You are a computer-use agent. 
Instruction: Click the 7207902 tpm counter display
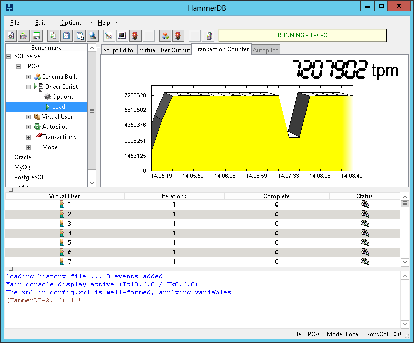click(x=345, y=70)
